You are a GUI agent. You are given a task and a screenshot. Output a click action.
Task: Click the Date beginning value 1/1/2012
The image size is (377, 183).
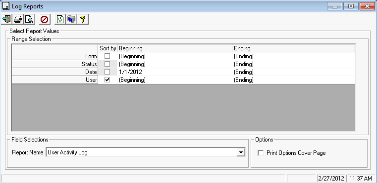point(174,72)
